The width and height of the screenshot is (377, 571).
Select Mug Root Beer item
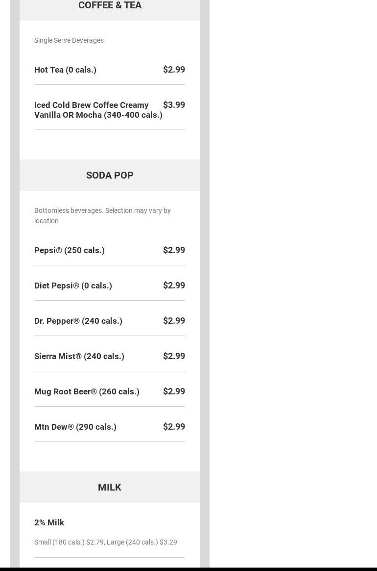(x=87, y=391)
